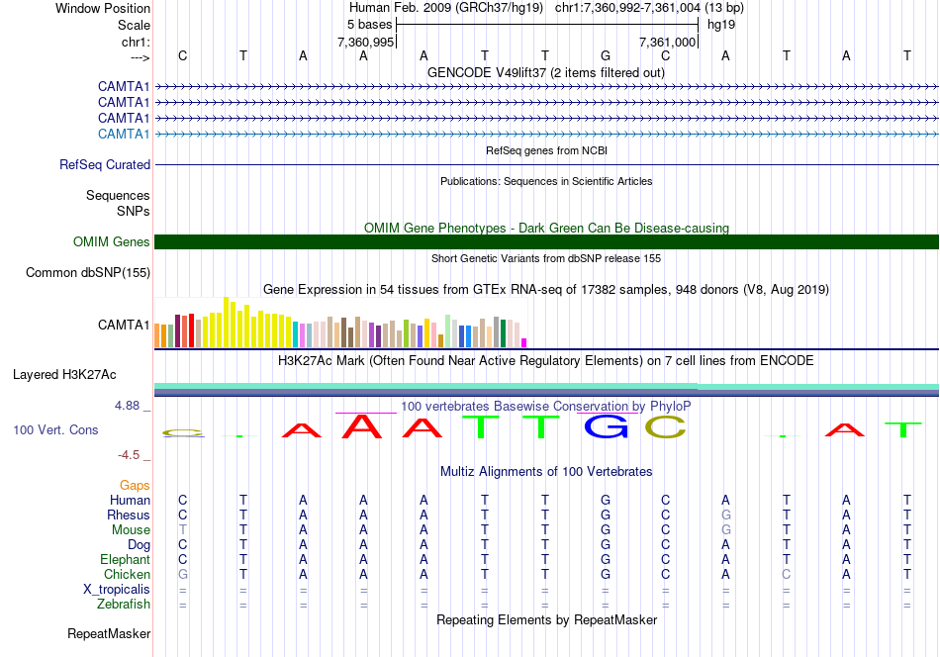Open the Repeating Elements by RepeatMasker title
The height and width of the screenshot is (657, 940).
pos(546,619)
